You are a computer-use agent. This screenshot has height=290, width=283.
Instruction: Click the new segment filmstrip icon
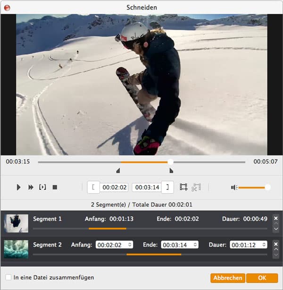pos(183,188)
